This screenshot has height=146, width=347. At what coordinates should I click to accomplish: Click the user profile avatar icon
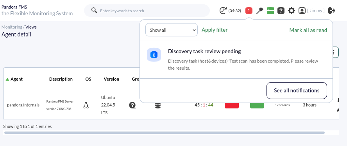pyautogui.click(x=302, y=11)
